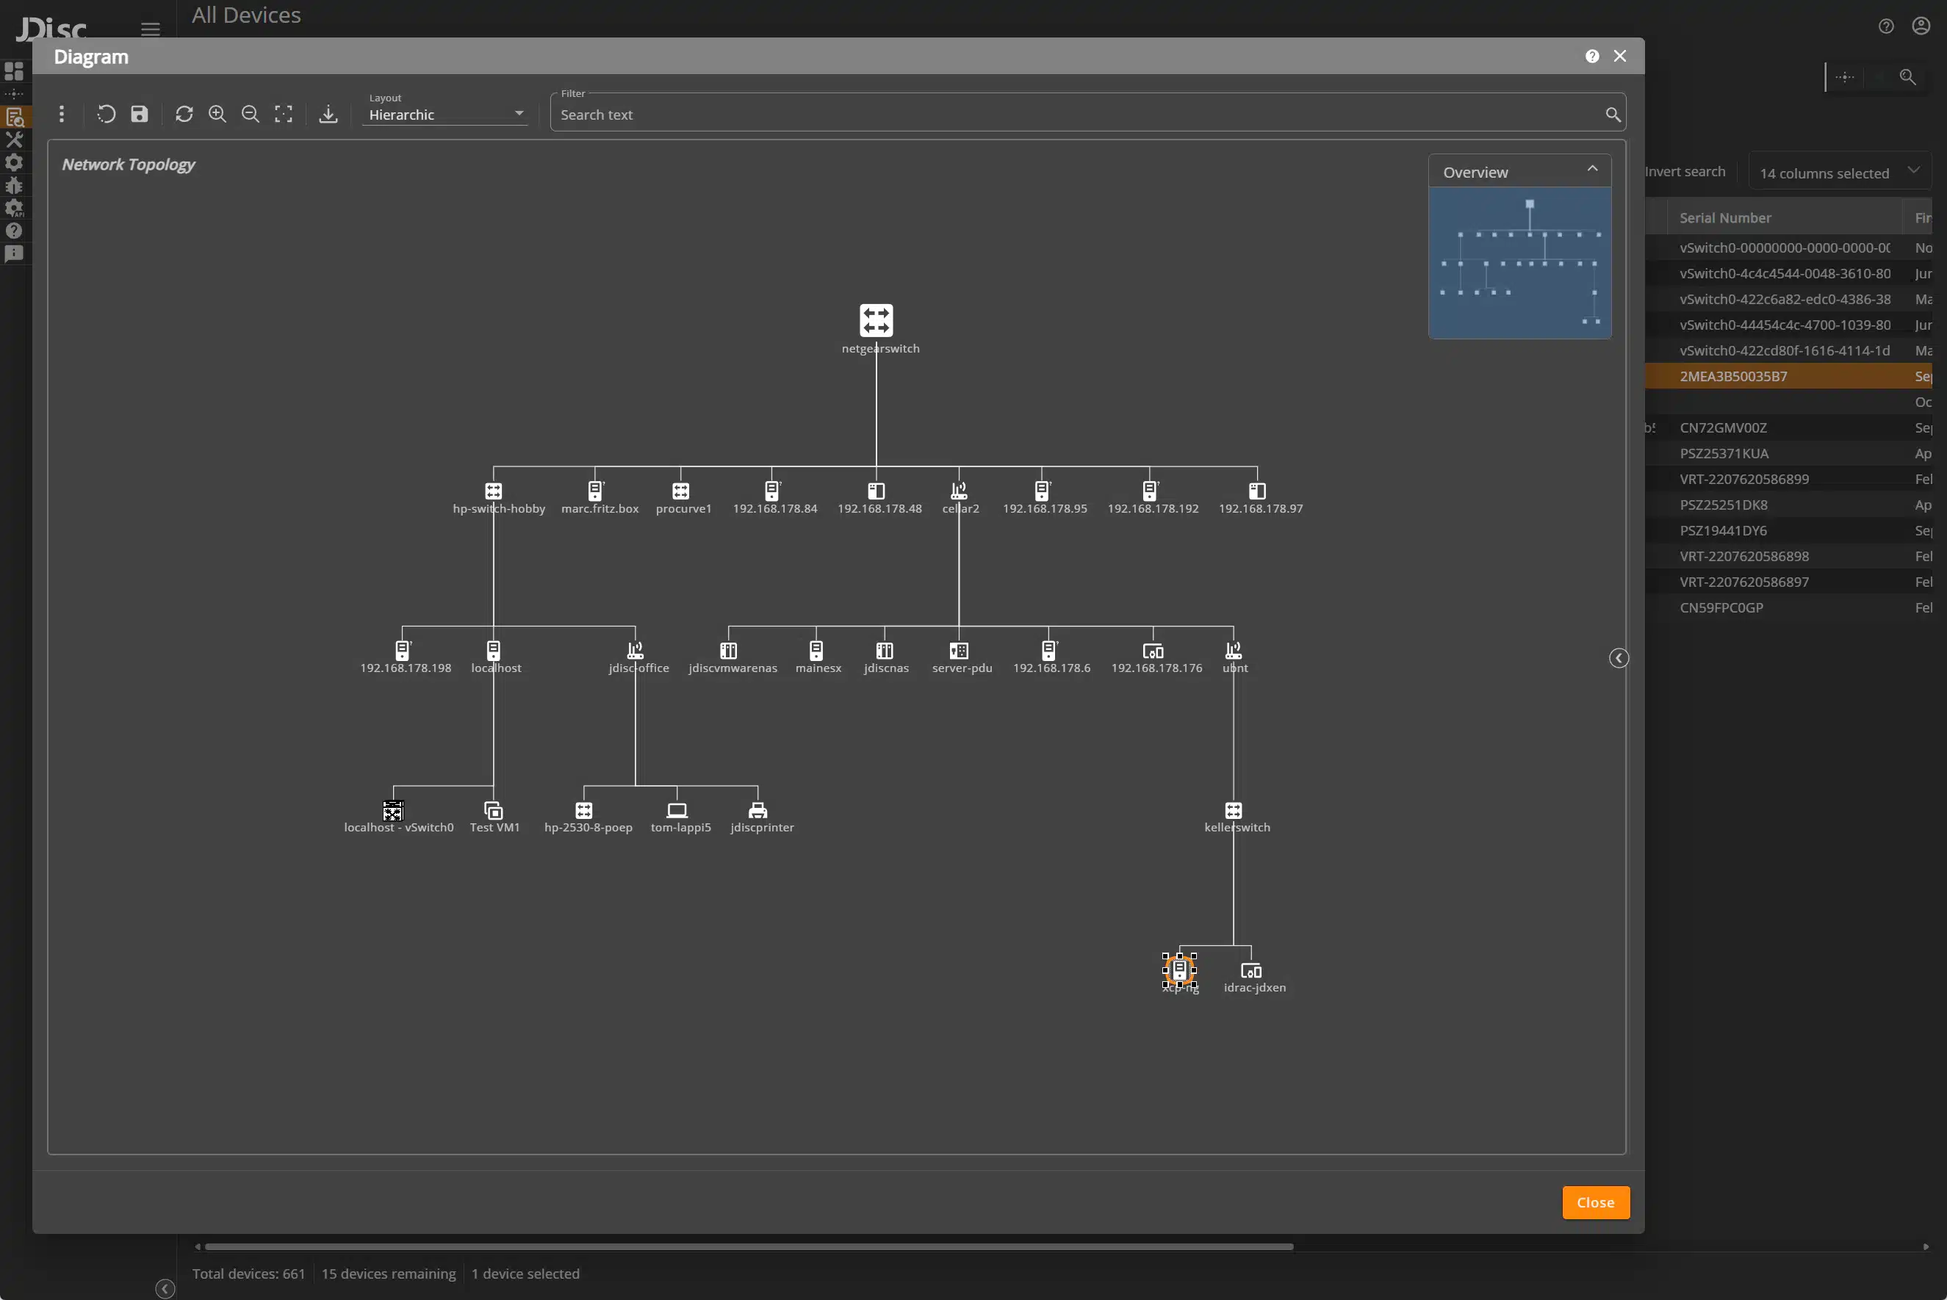The height and width of the screenshot is (1300, 1947).
Task: Toggle fit diagram to screen
Action: (284, 114)
